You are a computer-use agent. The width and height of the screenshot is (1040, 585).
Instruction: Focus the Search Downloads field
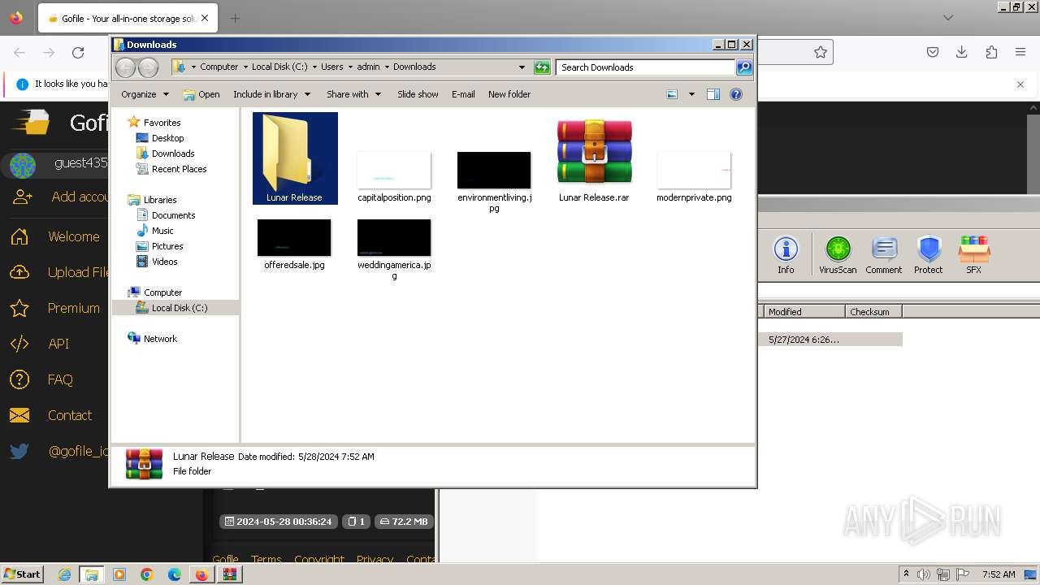[x=646, y=67]
